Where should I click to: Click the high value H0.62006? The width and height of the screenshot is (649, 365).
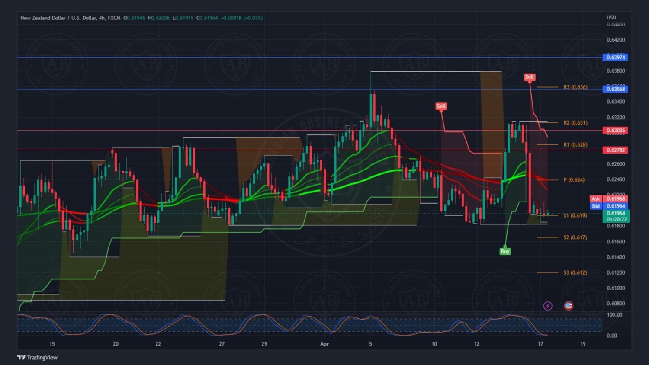tap(159, 18)
